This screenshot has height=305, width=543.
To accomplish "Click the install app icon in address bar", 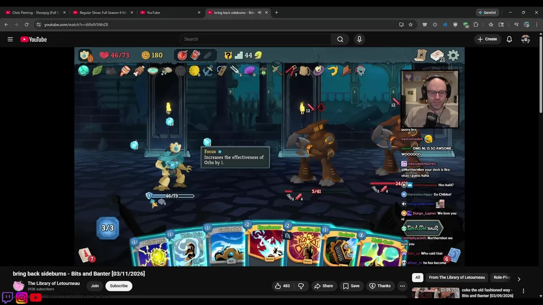I will [401, 25].
